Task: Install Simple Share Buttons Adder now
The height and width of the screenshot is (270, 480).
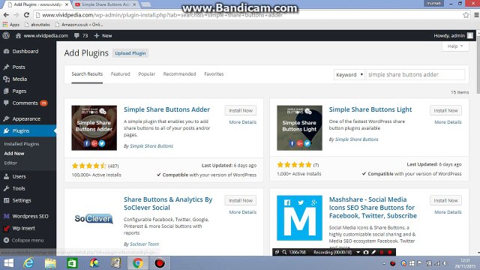Action: tap(241, 110)
